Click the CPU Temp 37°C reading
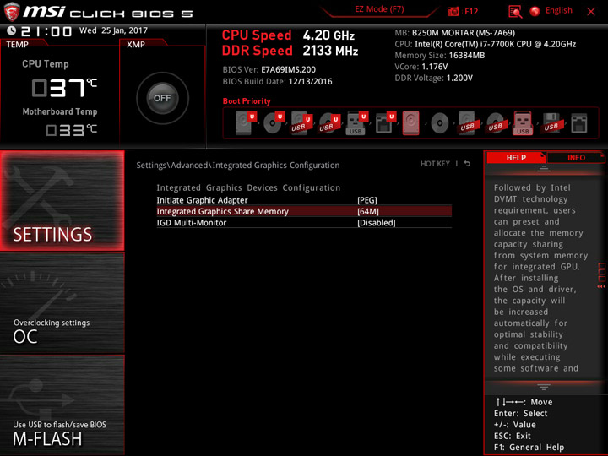This screenshot has height=456, width=608. coord(64,88)
